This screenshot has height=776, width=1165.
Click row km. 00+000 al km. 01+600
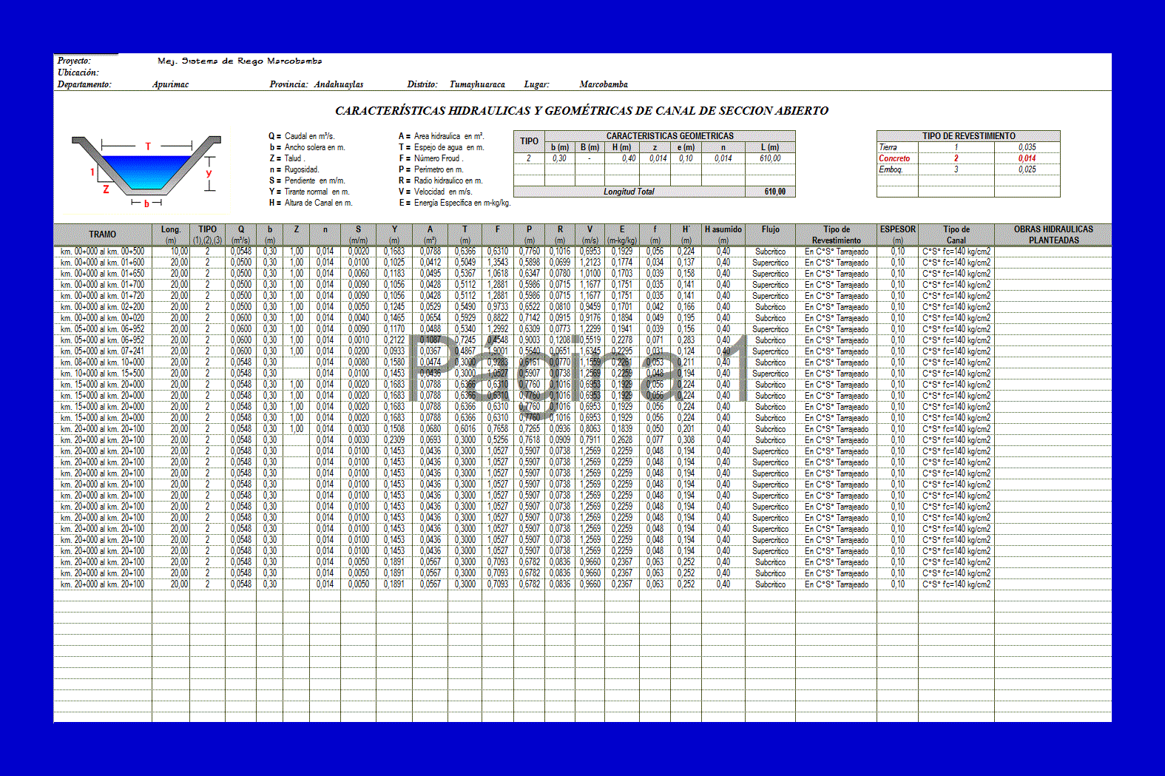pyautogui.click(x=582, y=263)
